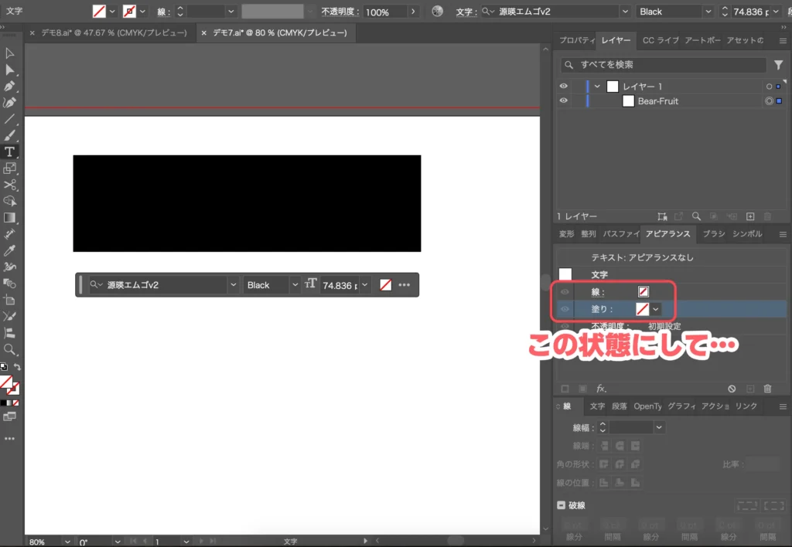Collapse the レイヤー 1 tree arrow
Screen dimensions: 792x547
pyautogui.click(x=597, y=87)
